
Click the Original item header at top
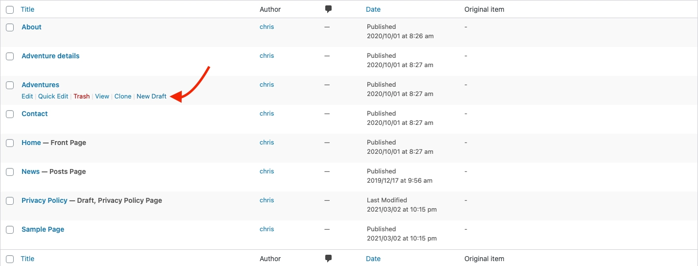coord(484,9)
